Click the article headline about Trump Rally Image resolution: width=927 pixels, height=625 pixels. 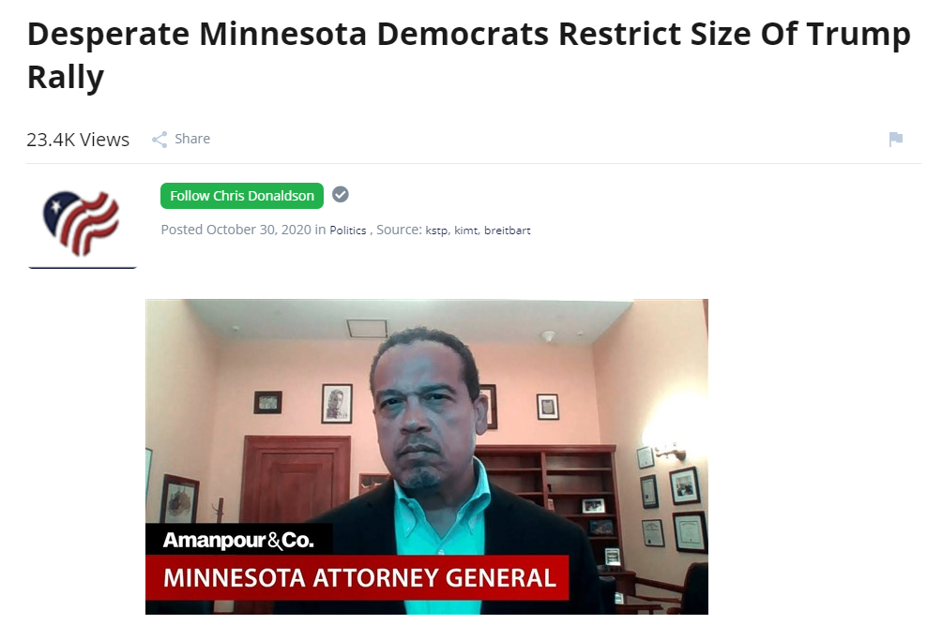pyautogui.click(x=469, y=55)
